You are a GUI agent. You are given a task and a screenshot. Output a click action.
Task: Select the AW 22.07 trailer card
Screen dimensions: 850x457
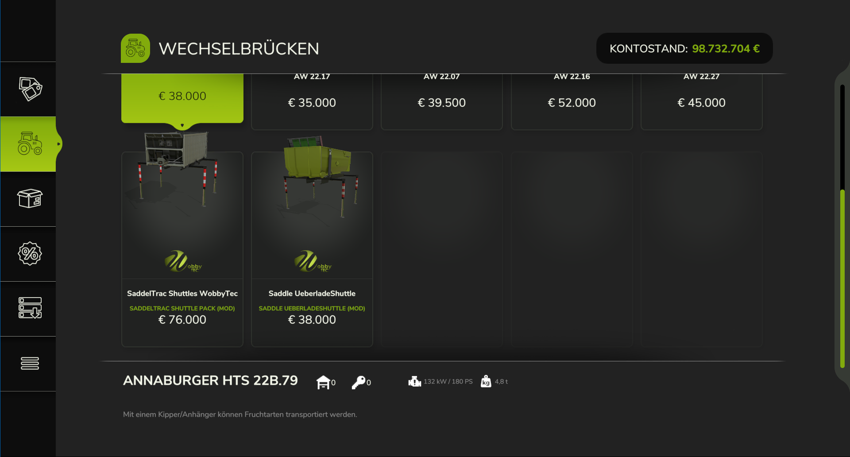(442, 101)
